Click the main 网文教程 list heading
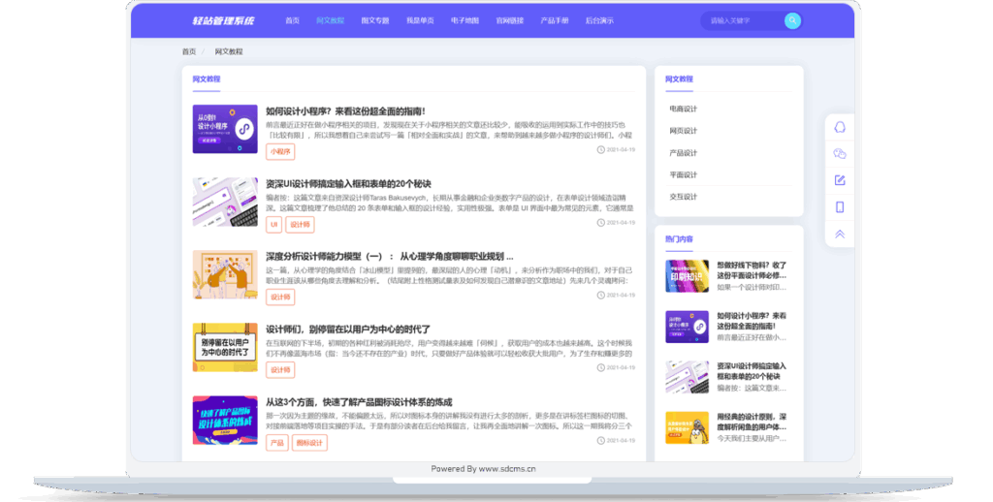Image resolution: width=993 pixels, height=502 pixels. point(207,79)
